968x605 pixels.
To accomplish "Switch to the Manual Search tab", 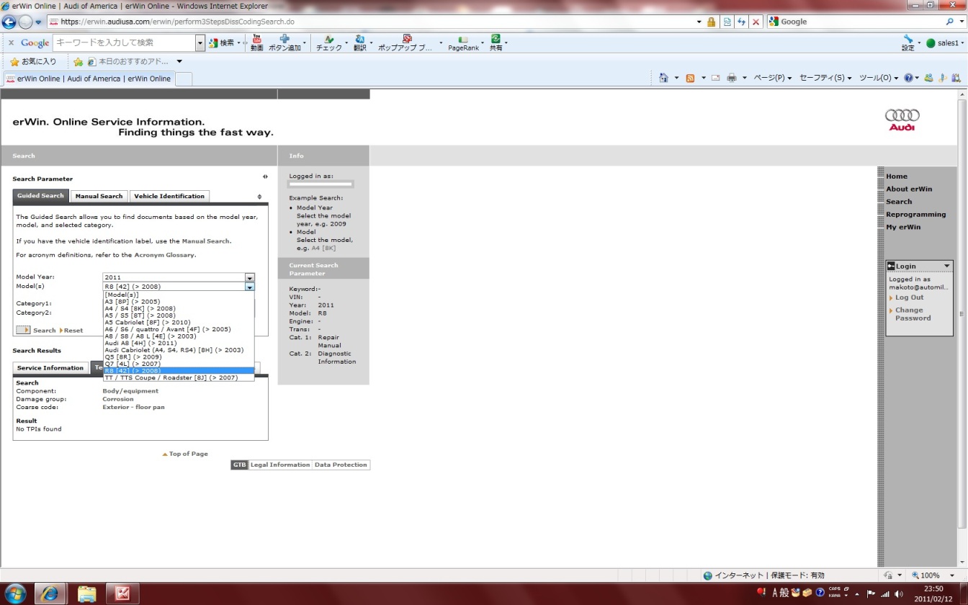I will tap(99, 196).
